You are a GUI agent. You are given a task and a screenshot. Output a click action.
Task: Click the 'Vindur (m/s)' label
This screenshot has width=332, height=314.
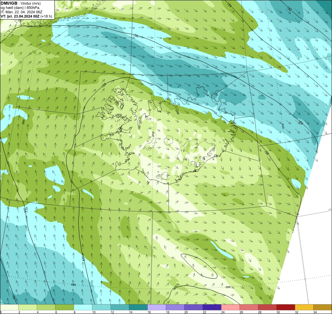[x=31, y=3]
